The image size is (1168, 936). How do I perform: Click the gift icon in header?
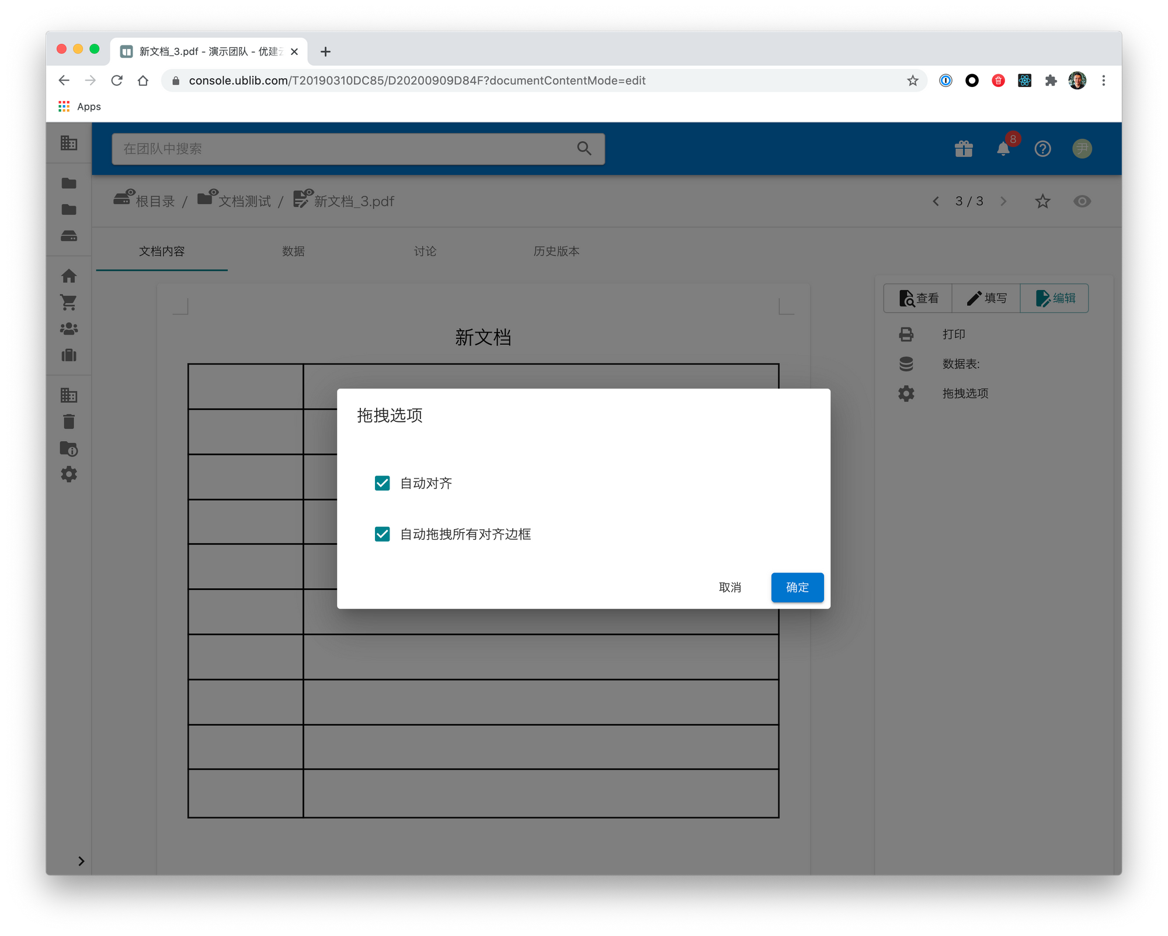point(964,149)
